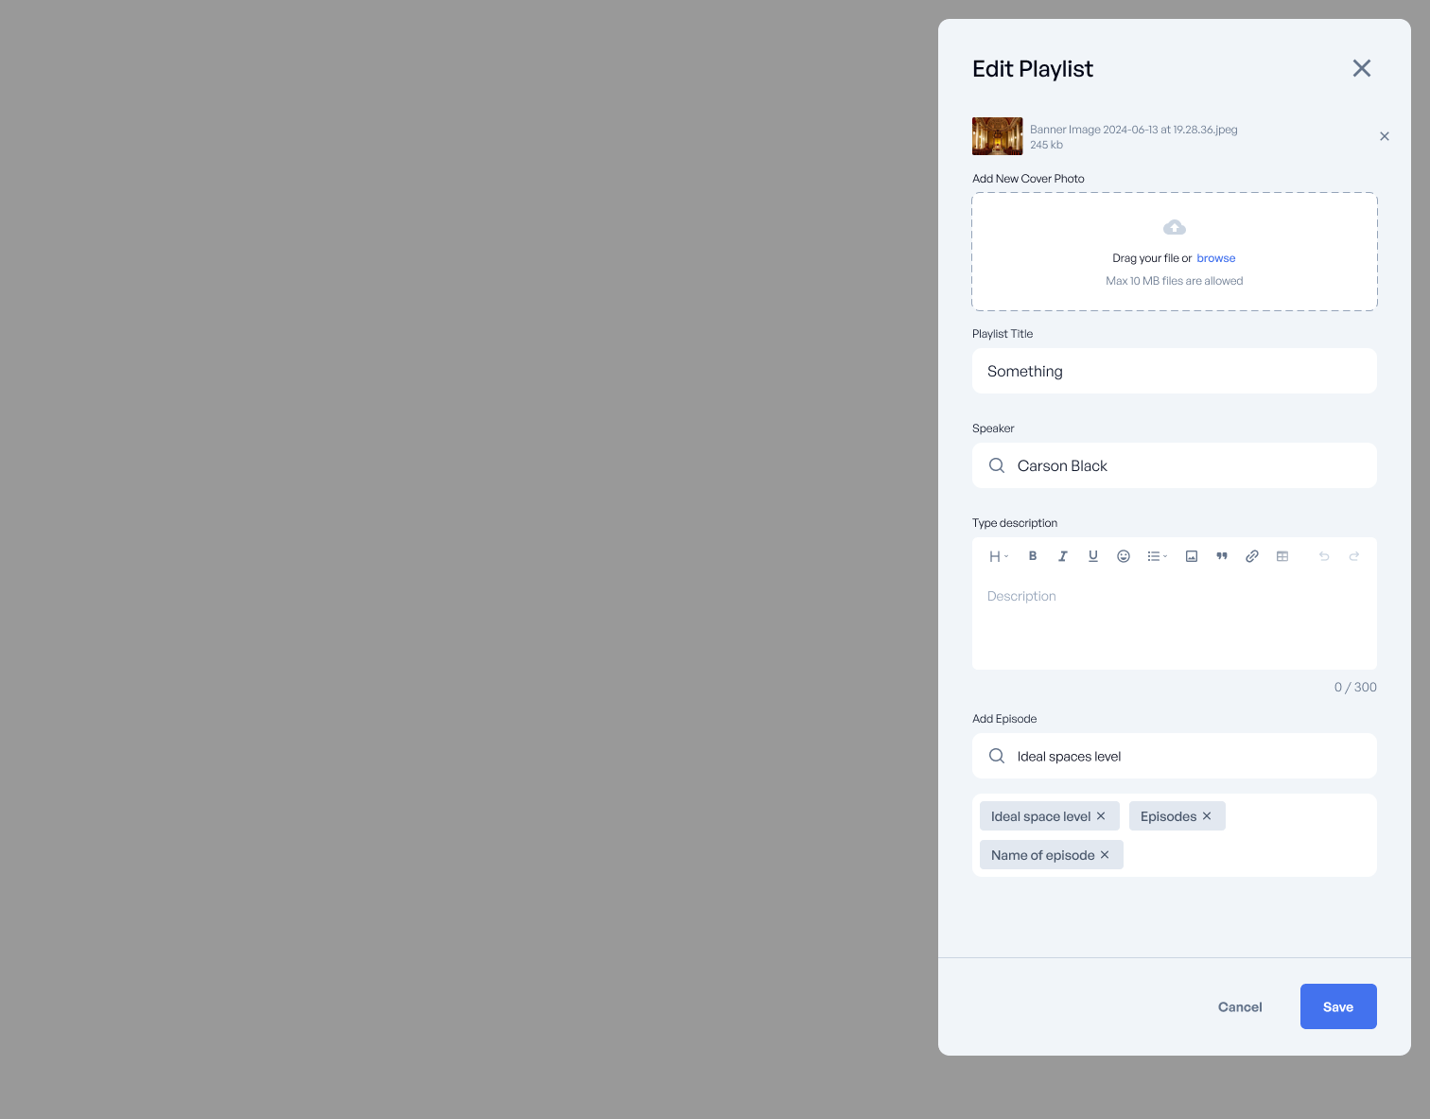Cancel editing the playlist
The width and height of the screenshot is (1430, 1119).
click(x=1240, y=1006)
